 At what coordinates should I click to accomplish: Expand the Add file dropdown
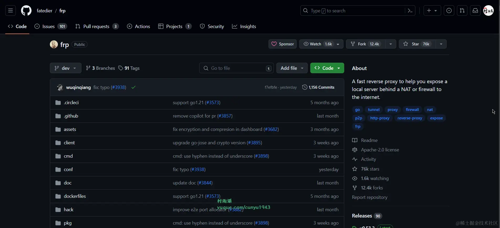(292, 68)
